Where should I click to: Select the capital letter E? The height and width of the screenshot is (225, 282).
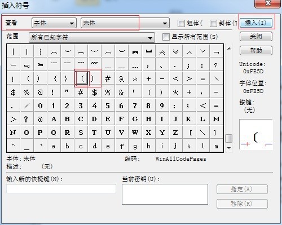(108, 119)
